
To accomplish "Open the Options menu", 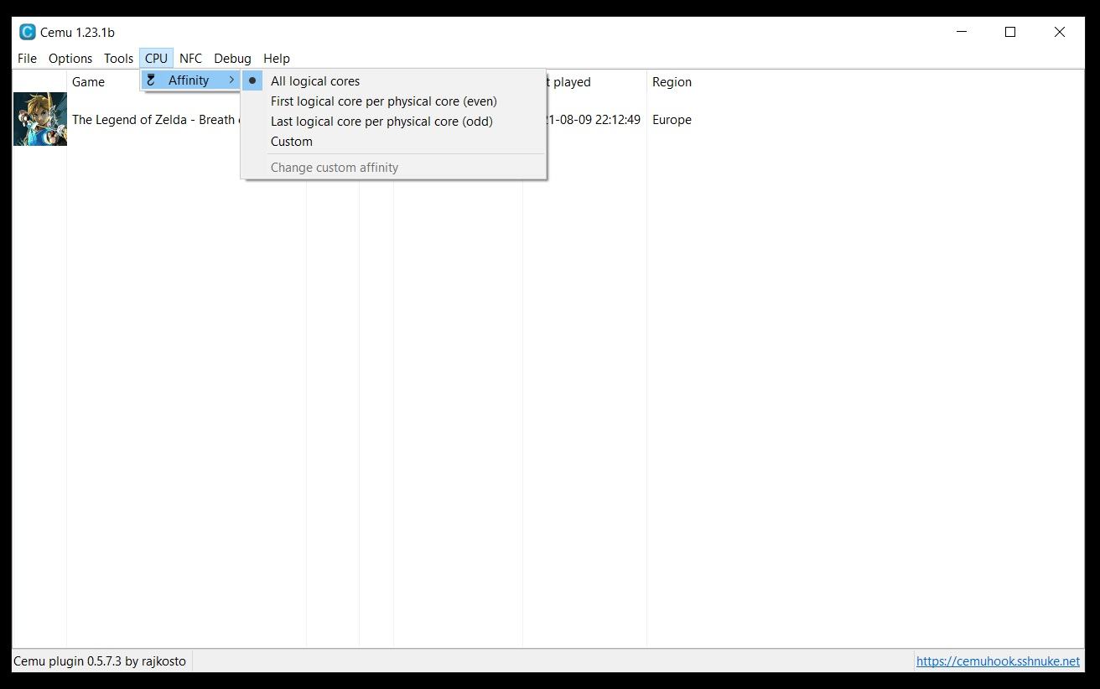I will (70, 59).
